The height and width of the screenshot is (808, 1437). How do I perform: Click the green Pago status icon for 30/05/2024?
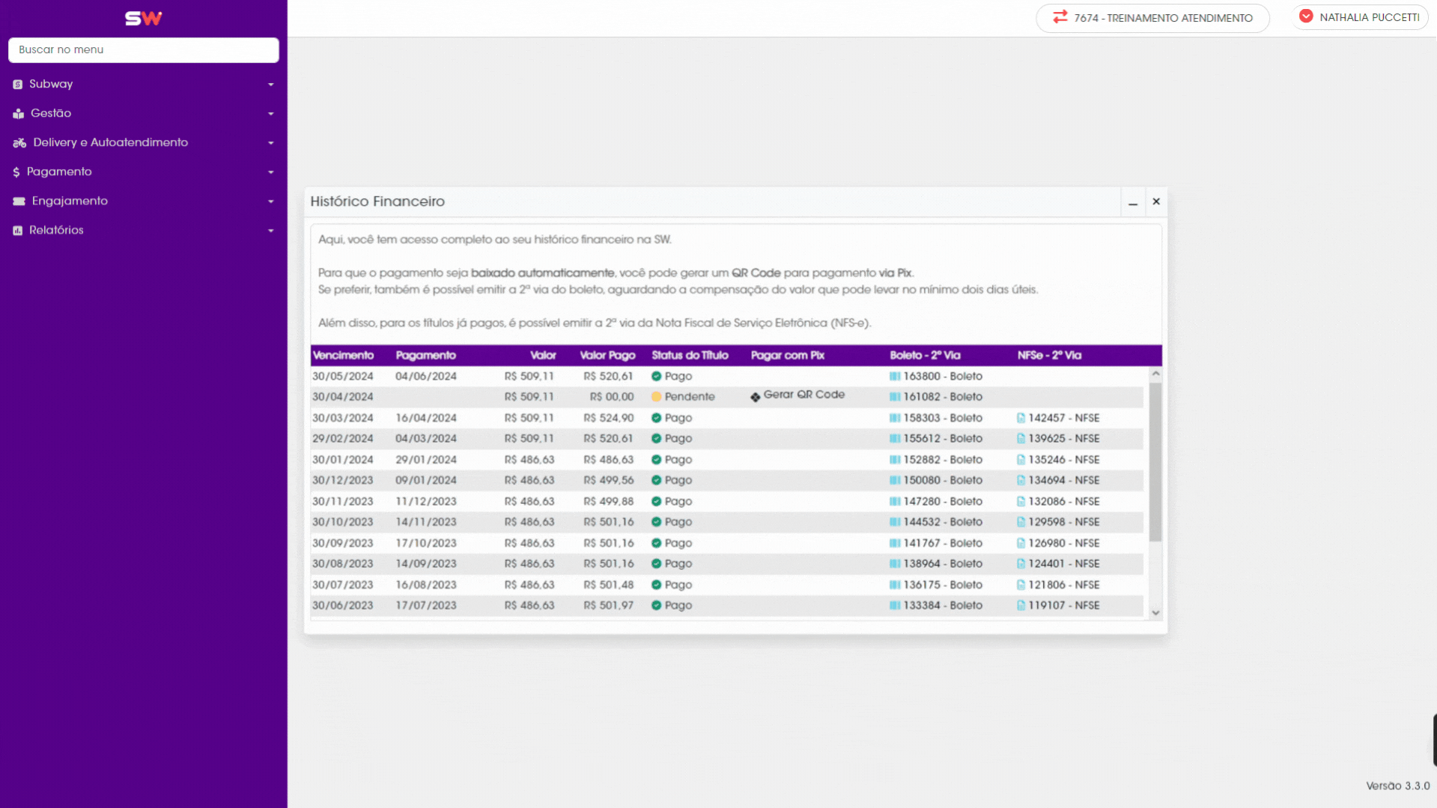point(656,376)
